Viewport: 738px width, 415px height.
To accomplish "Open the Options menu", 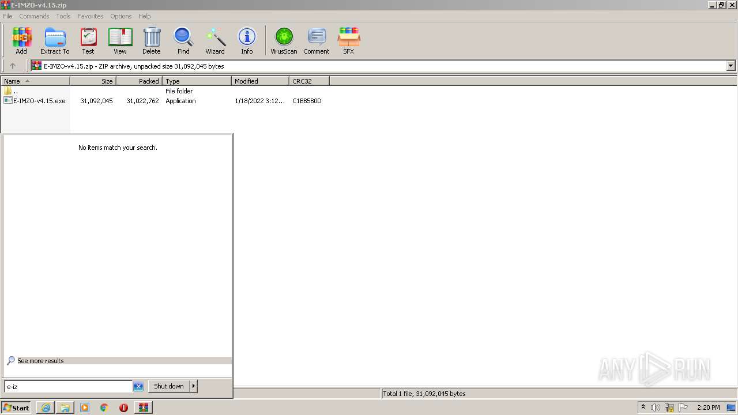I will [121, 16].
